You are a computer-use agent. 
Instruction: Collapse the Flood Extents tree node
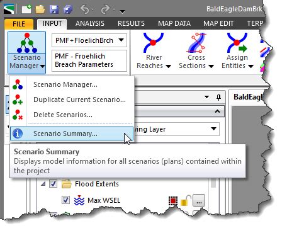(43, 184)
